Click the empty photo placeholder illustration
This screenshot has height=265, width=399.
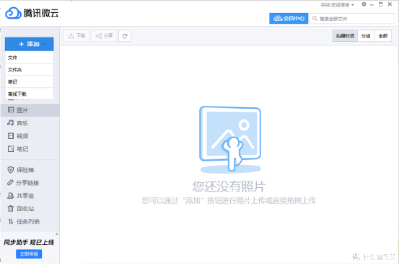[x=230, y=139]
